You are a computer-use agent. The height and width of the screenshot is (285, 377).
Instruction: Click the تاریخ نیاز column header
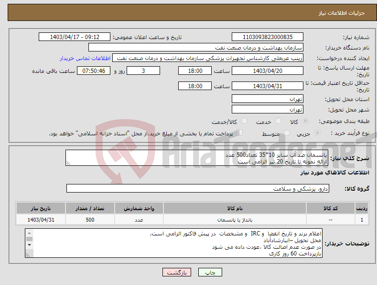point(41,208)
